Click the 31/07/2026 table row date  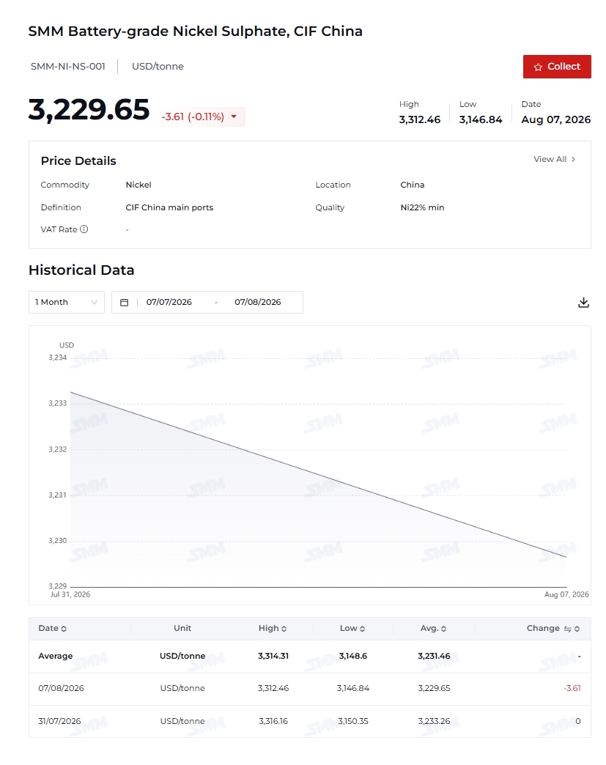[x=59, y=721]
